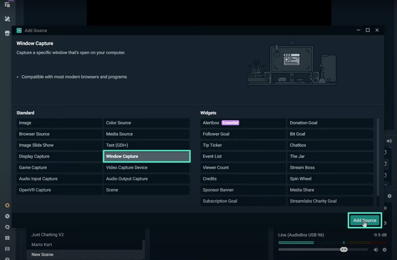Open the Dashboard gauge sidebar icon

pos(7,216)
